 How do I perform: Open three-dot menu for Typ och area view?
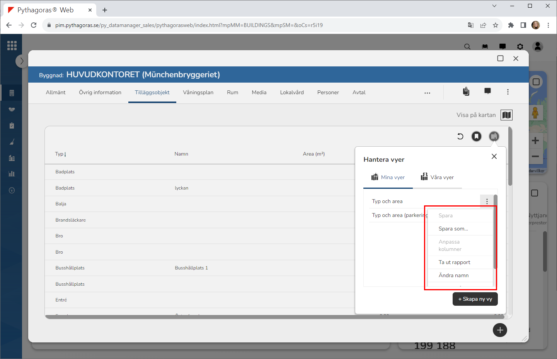point(487,202)
